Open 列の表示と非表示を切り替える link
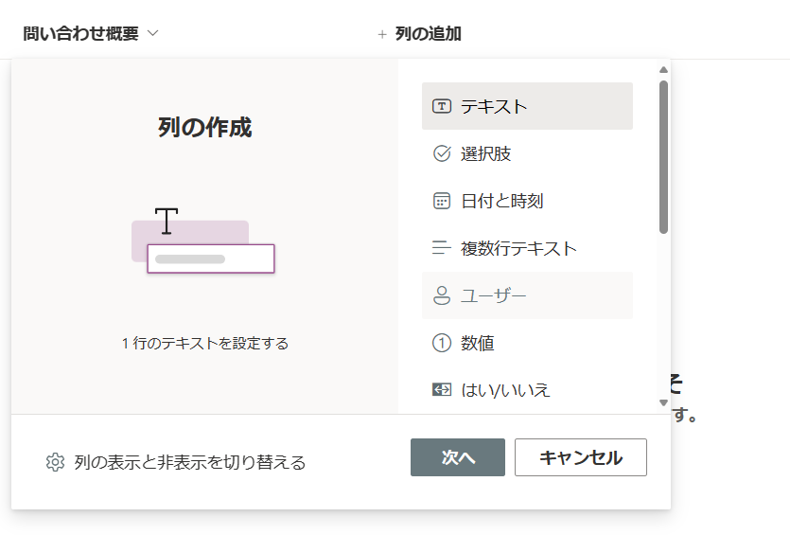This screenshot has width=790, height=535. click(x=189, y=462)
